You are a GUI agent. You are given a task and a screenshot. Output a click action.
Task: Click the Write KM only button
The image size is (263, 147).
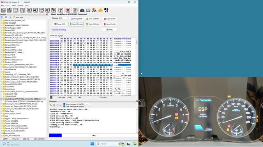tap(76, 24)
